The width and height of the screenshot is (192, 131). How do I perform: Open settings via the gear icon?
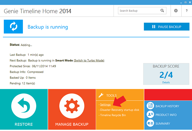pyautogui.click(x=176, y=11)
